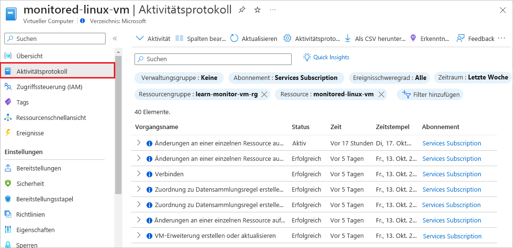Image resolution: width=513 pixels, height=248 pixels.
Task: Click the Richtlinien document icon
Action: (x=8, y=215)
